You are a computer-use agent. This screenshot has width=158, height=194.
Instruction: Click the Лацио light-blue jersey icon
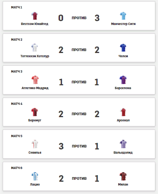[35, 176]
